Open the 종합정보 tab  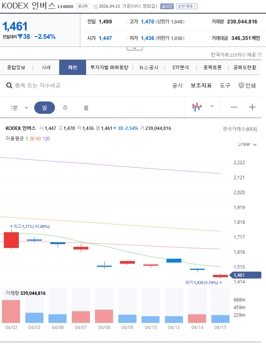[x=16, y=68]
